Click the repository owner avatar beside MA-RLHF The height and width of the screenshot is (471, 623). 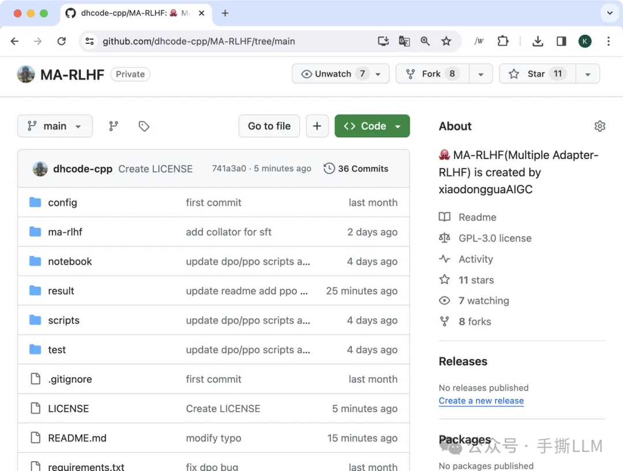pos(26,74)
